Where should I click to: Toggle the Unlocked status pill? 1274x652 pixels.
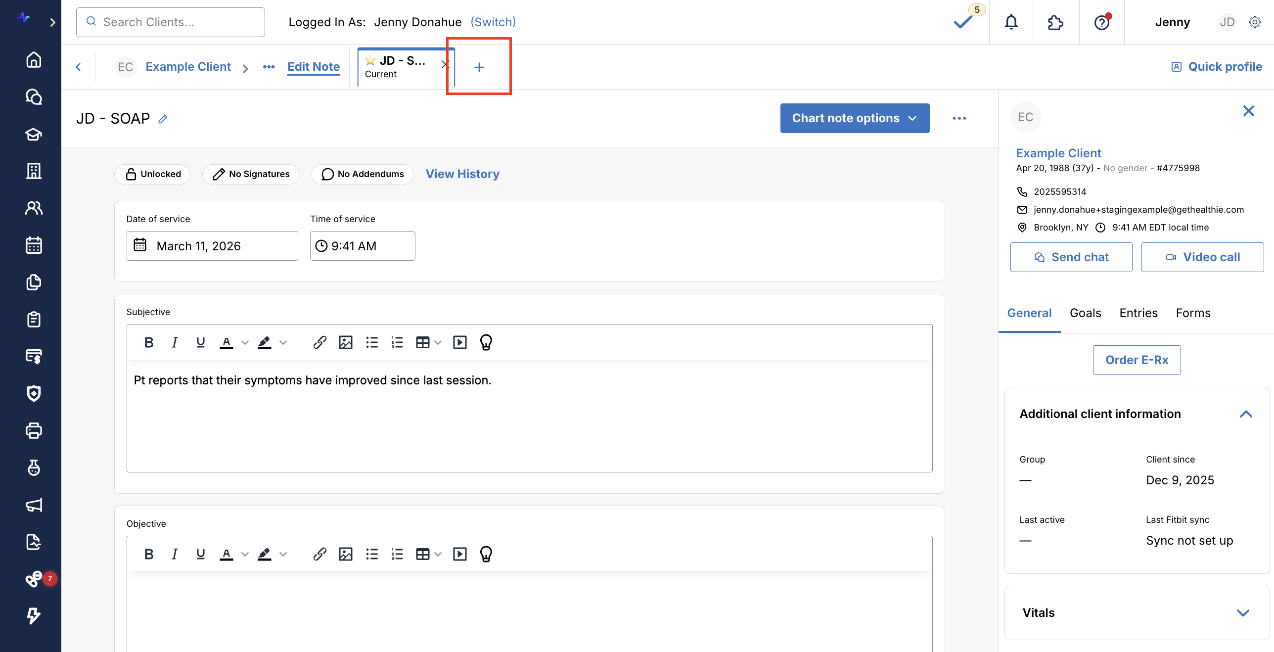[153, 174]
